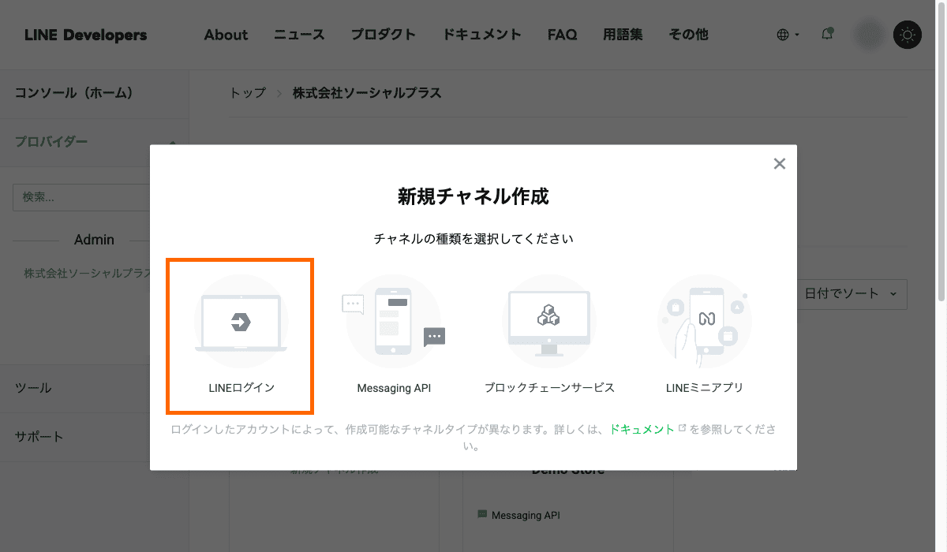Open the About menu item
The height and width of the screenshot is (552, 947).
pos(226,35)
